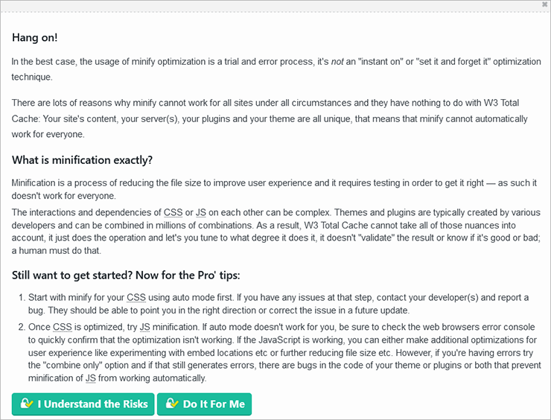This screenshot has height=420, width=551.
Task: Click the lock icon on "I Understand the Risks"
Action: 26,404
